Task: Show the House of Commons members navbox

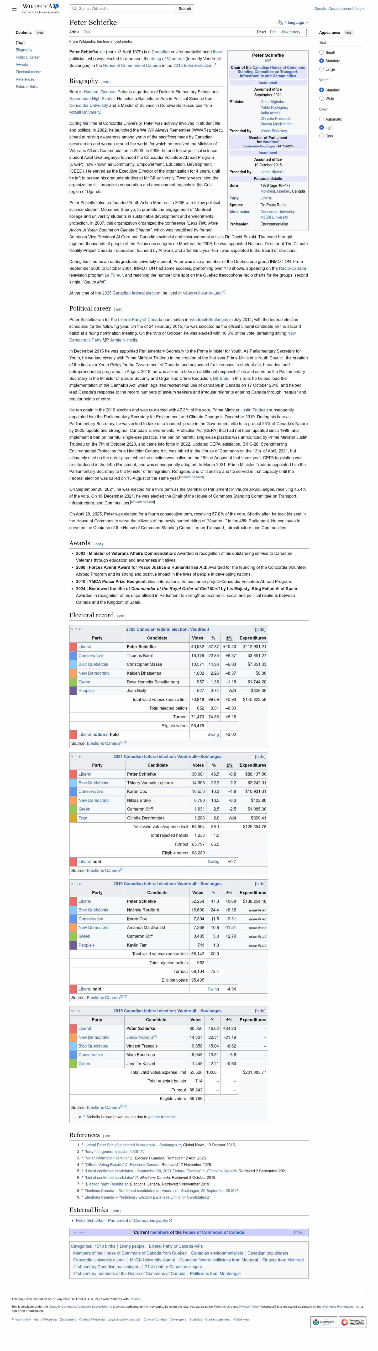Action: 298,1233
